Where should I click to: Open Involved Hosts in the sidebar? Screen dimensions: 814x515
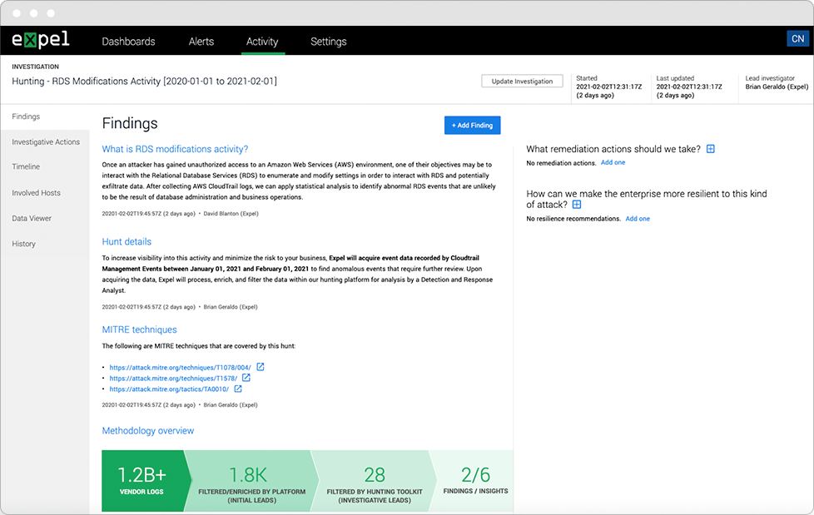click(37, 193)
